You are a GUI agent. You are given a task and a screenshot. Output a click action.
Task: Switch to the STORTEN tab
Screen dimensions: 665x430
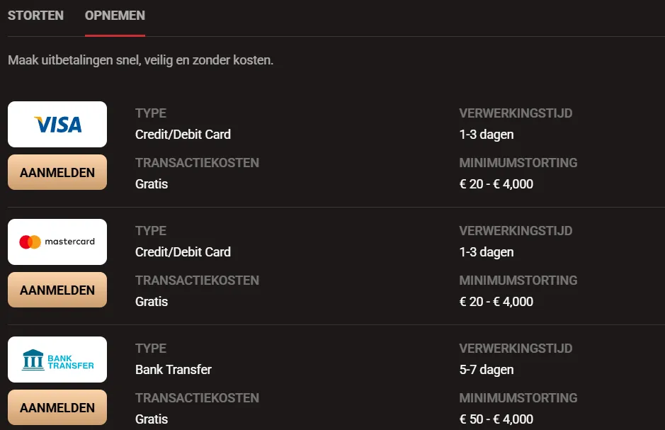pos(35,15)
